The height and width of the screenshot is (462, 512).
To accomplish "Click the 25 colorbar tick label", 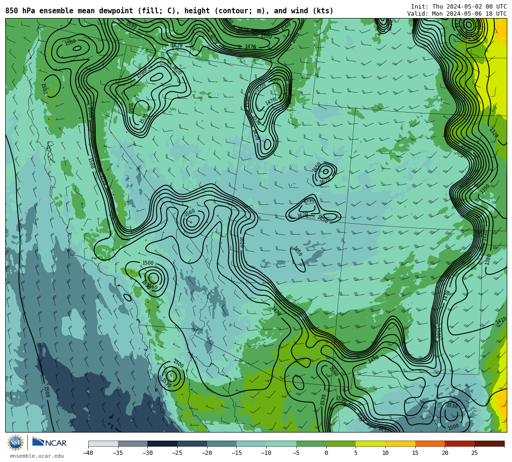I will pyautogui.click(x=475, y=453).
